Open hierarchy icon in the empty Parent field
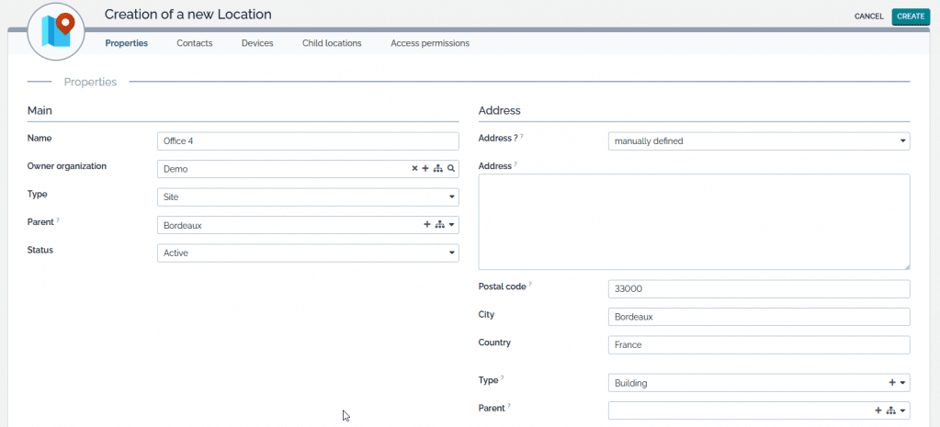 coord(891,410)
